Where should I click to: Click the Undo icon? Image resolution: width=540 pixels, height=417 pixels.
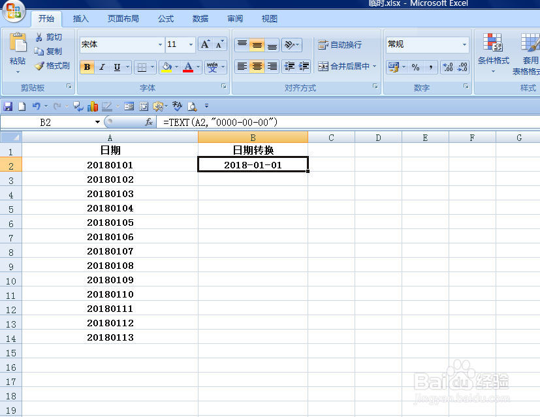(37, 106)
